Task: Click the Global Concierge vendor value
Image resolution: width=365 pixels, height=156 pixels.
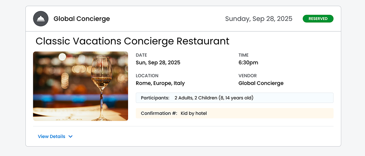Action: (x=261, y=83)
